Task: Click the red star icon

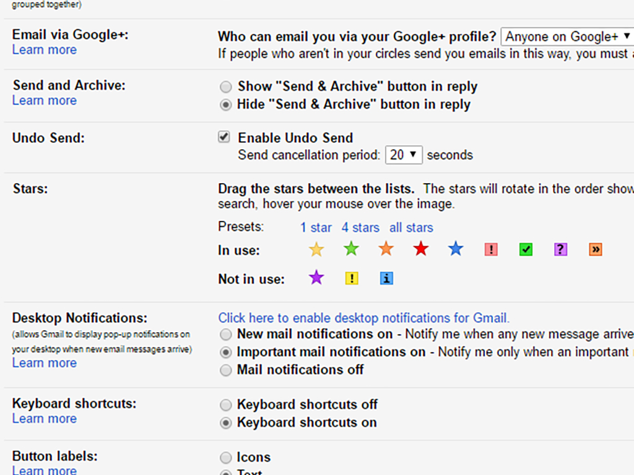Action: tap(421, 249)
